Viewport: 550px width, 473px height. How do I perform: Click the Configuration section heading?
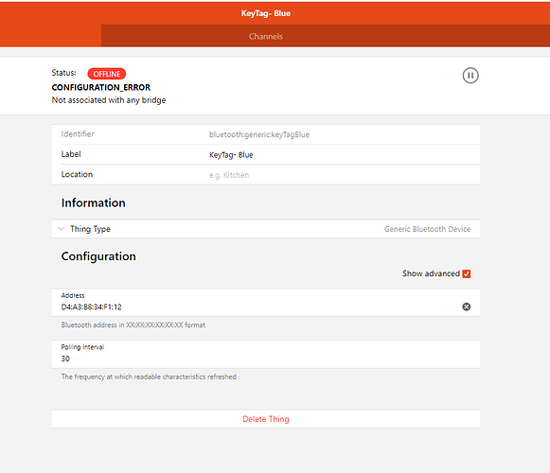[x=98, y=256]
